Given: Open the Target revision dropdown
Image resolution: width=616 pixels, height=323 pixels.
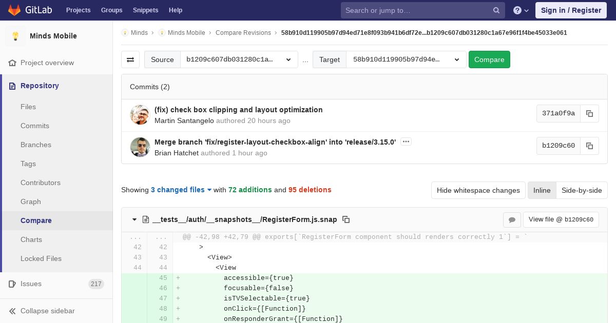Looking at the screenshot, I should [x=406, y=59].
